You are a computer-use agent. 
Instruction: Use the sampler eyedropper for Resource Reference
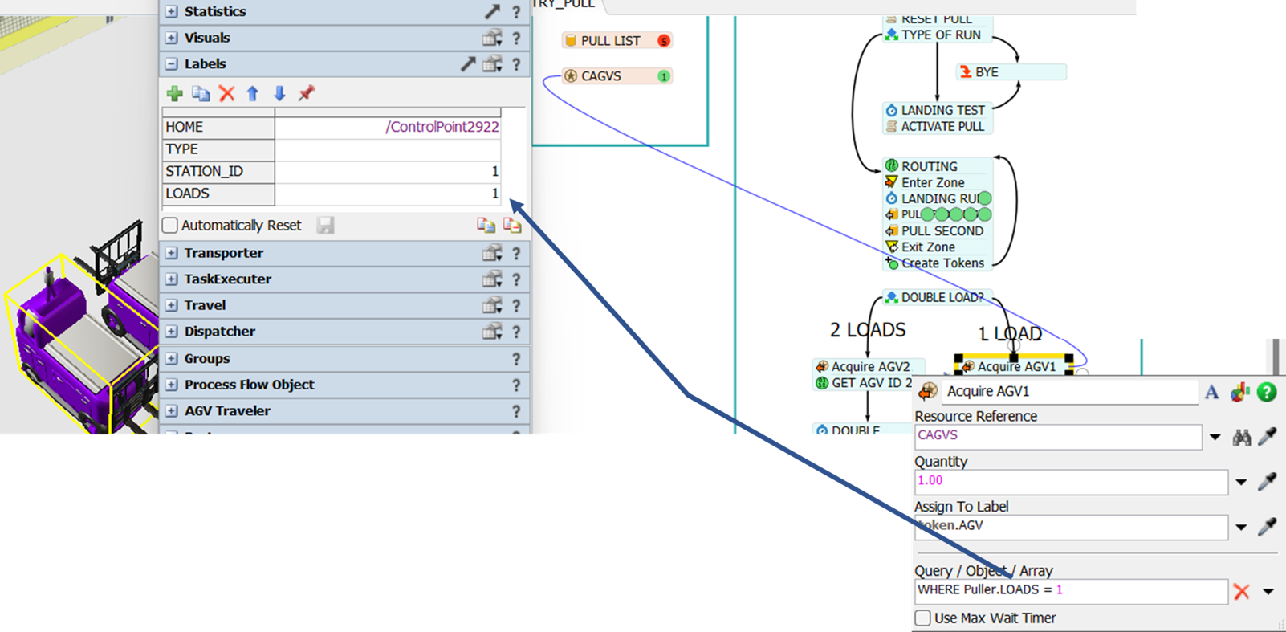[x=1268, y=437]
